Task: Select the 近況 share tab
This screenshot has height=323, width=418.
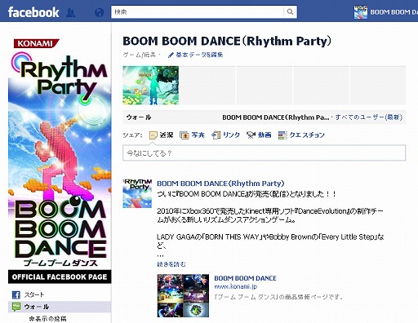Action: click(167, 135)
